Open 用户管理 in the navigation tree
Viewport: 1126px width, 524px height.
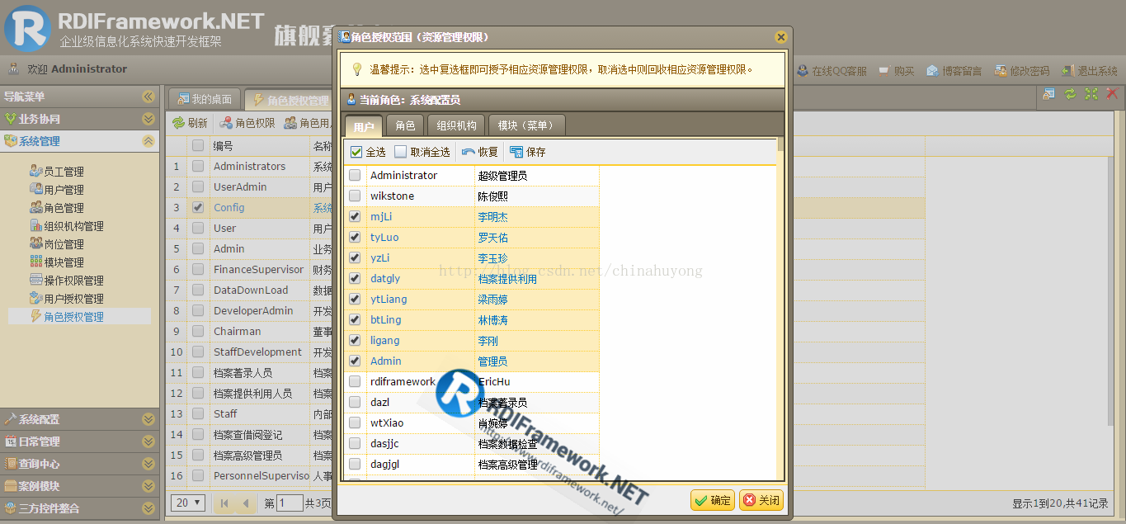click(64, 190)
